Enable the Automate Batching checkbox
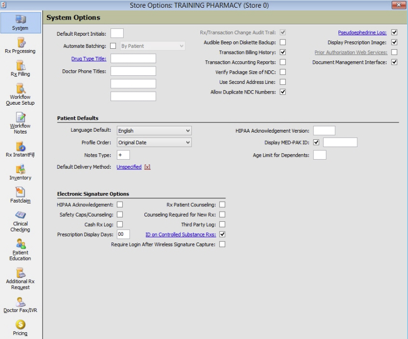This screenshot has width=408, height=339. point(113,46)
